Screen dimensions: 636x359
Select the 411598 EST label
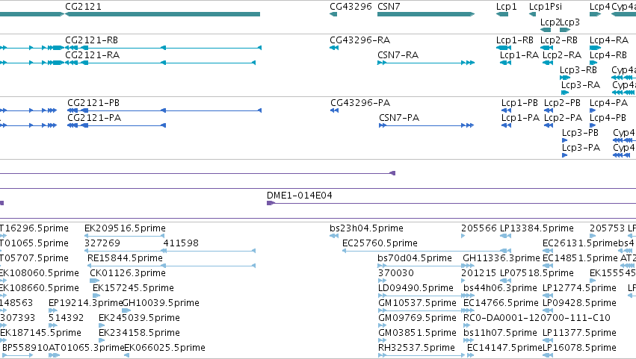[x=181, y=243]
